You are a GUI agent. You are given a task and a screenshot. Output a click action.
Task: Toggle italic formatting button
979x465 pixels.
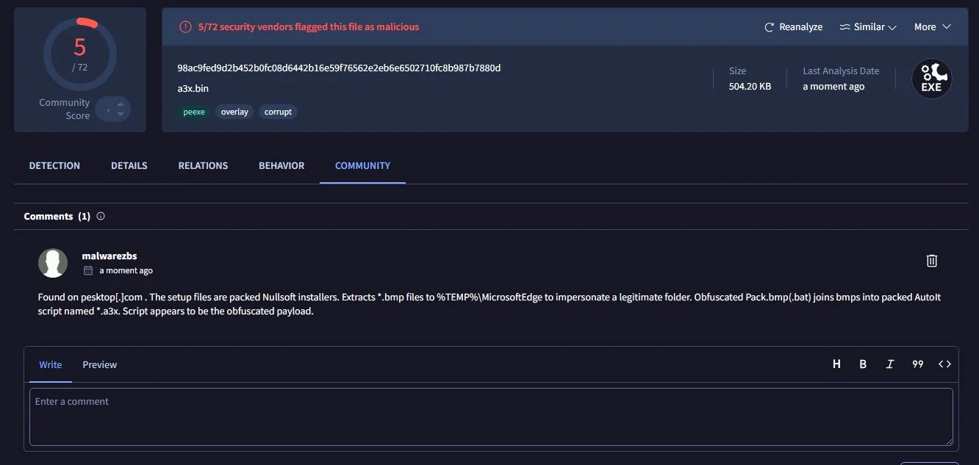pyautogui.click(x=890, y=364)
